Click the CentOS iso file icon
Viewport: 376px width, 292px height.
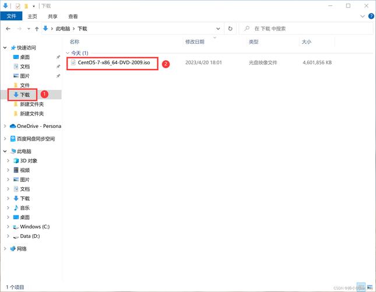(x=73, y=62)
